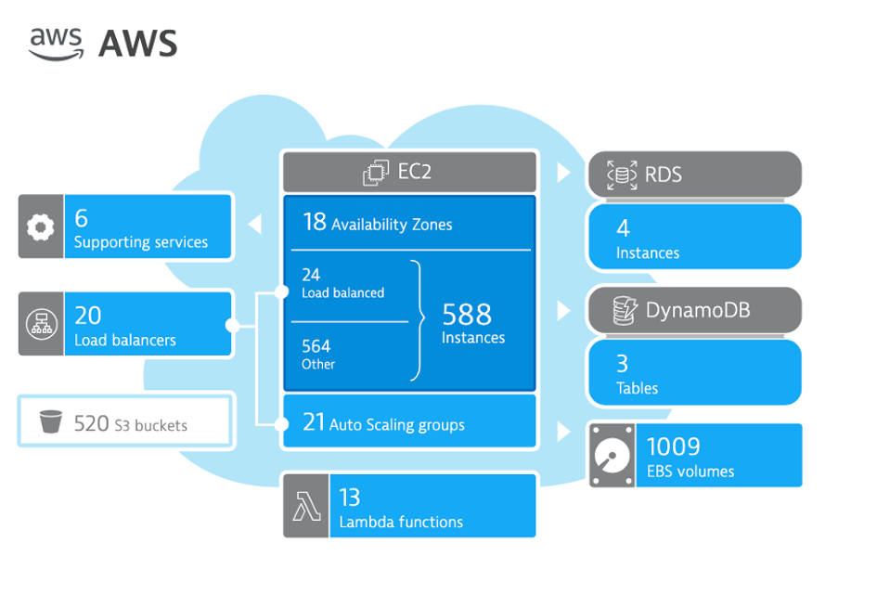Expand the arrow pointing to EBS volumes

pos(562,433)
